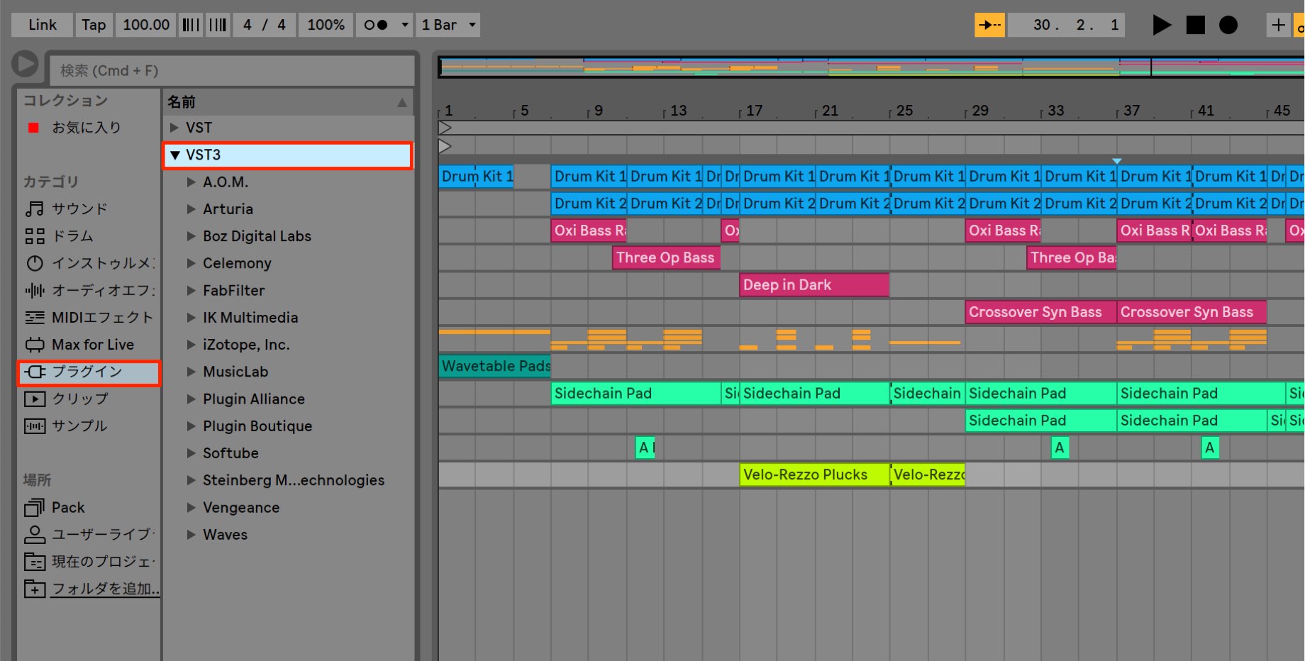Click the arrangement position 30.2.1 field
Viewport: 1305px width, 661px height.
pyautogui.click(x=1066, y=25)
